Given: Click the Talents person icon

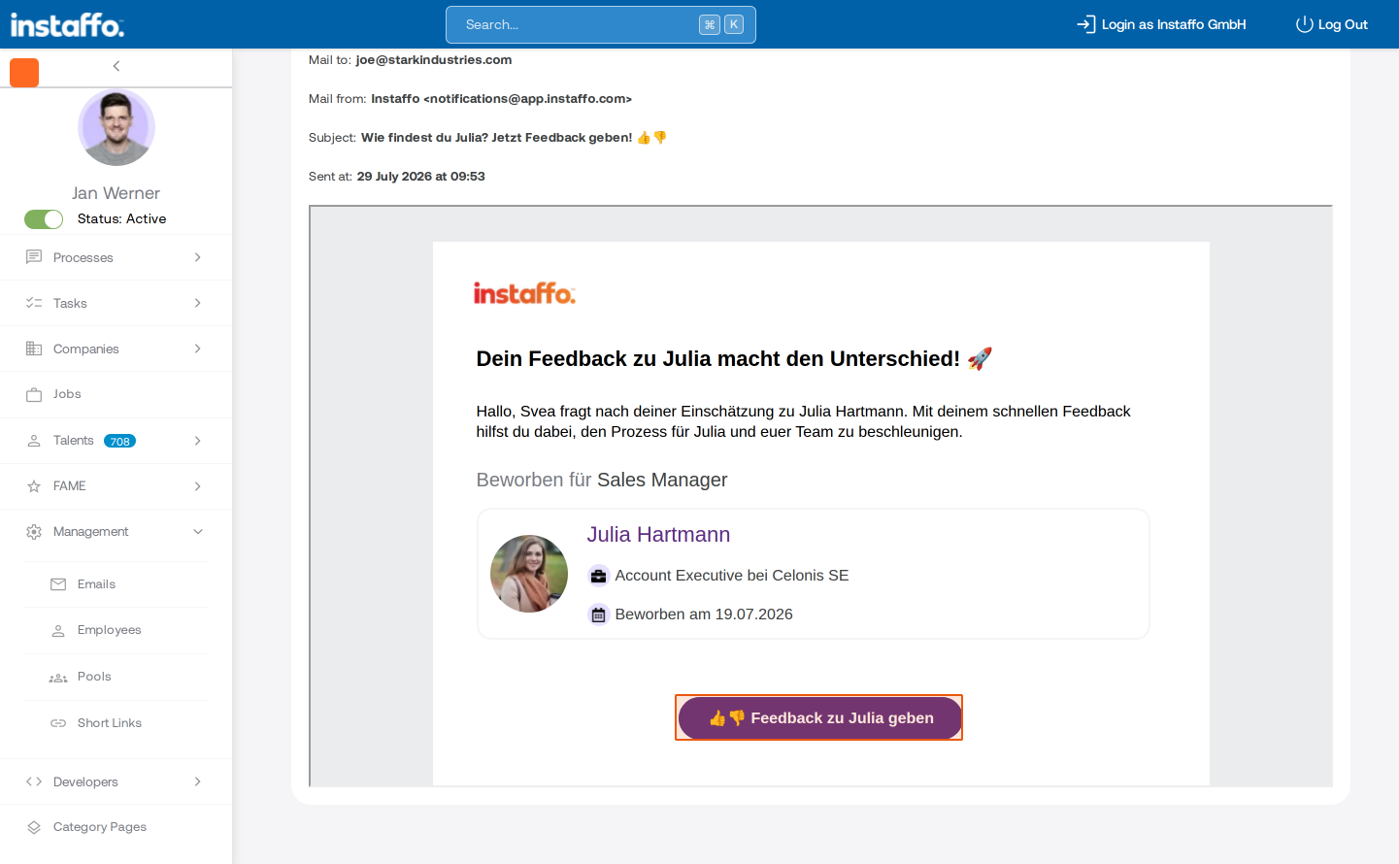Looking at the screenshot, I should 34,441.
